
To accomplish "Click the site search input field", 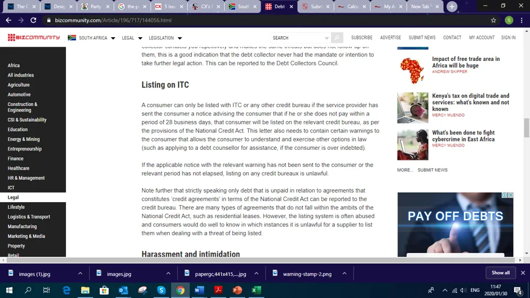I will pyautogui.click(x=300, y=38).
